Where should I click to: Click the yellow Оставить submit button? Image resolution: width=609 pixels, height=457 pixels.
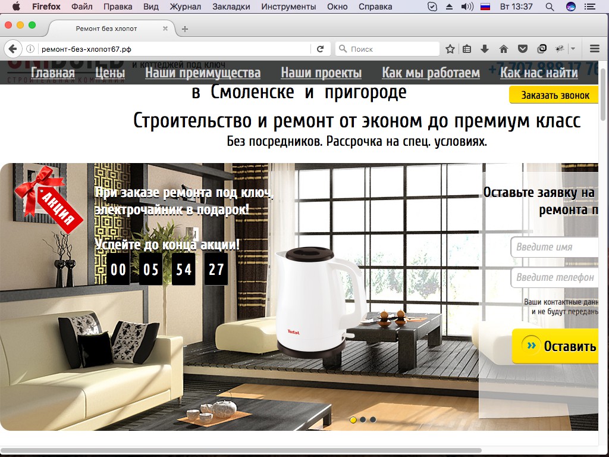coord(556,346)
